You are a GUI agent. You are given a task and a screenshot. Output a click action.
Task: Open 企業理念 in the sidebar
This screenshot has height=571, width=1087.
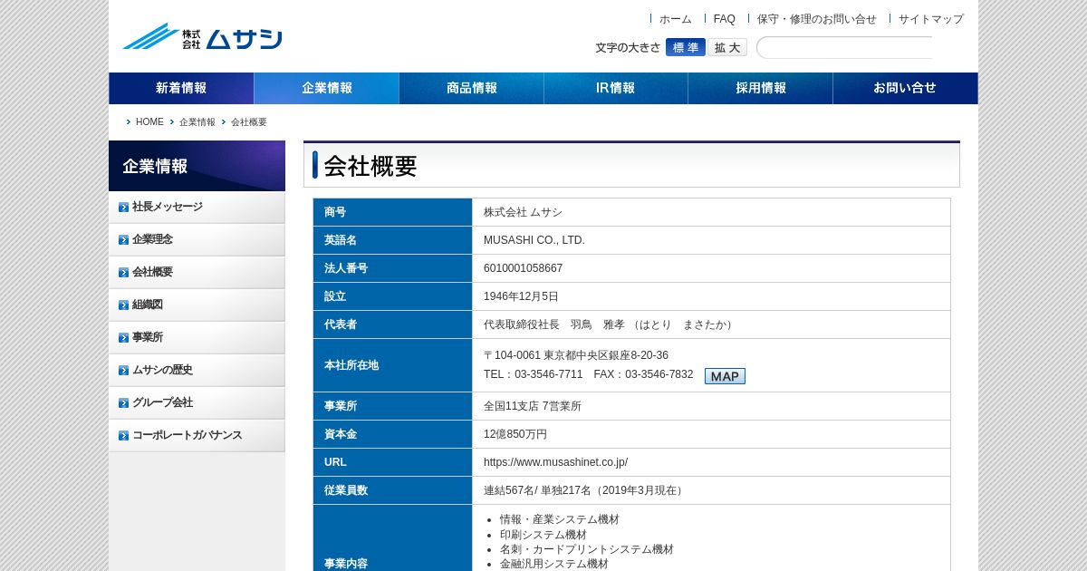coord(197,239)
